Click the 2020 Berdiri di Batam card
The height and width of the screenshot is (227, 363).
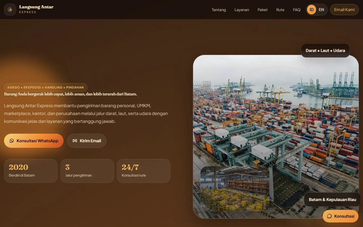click(31, 171)
